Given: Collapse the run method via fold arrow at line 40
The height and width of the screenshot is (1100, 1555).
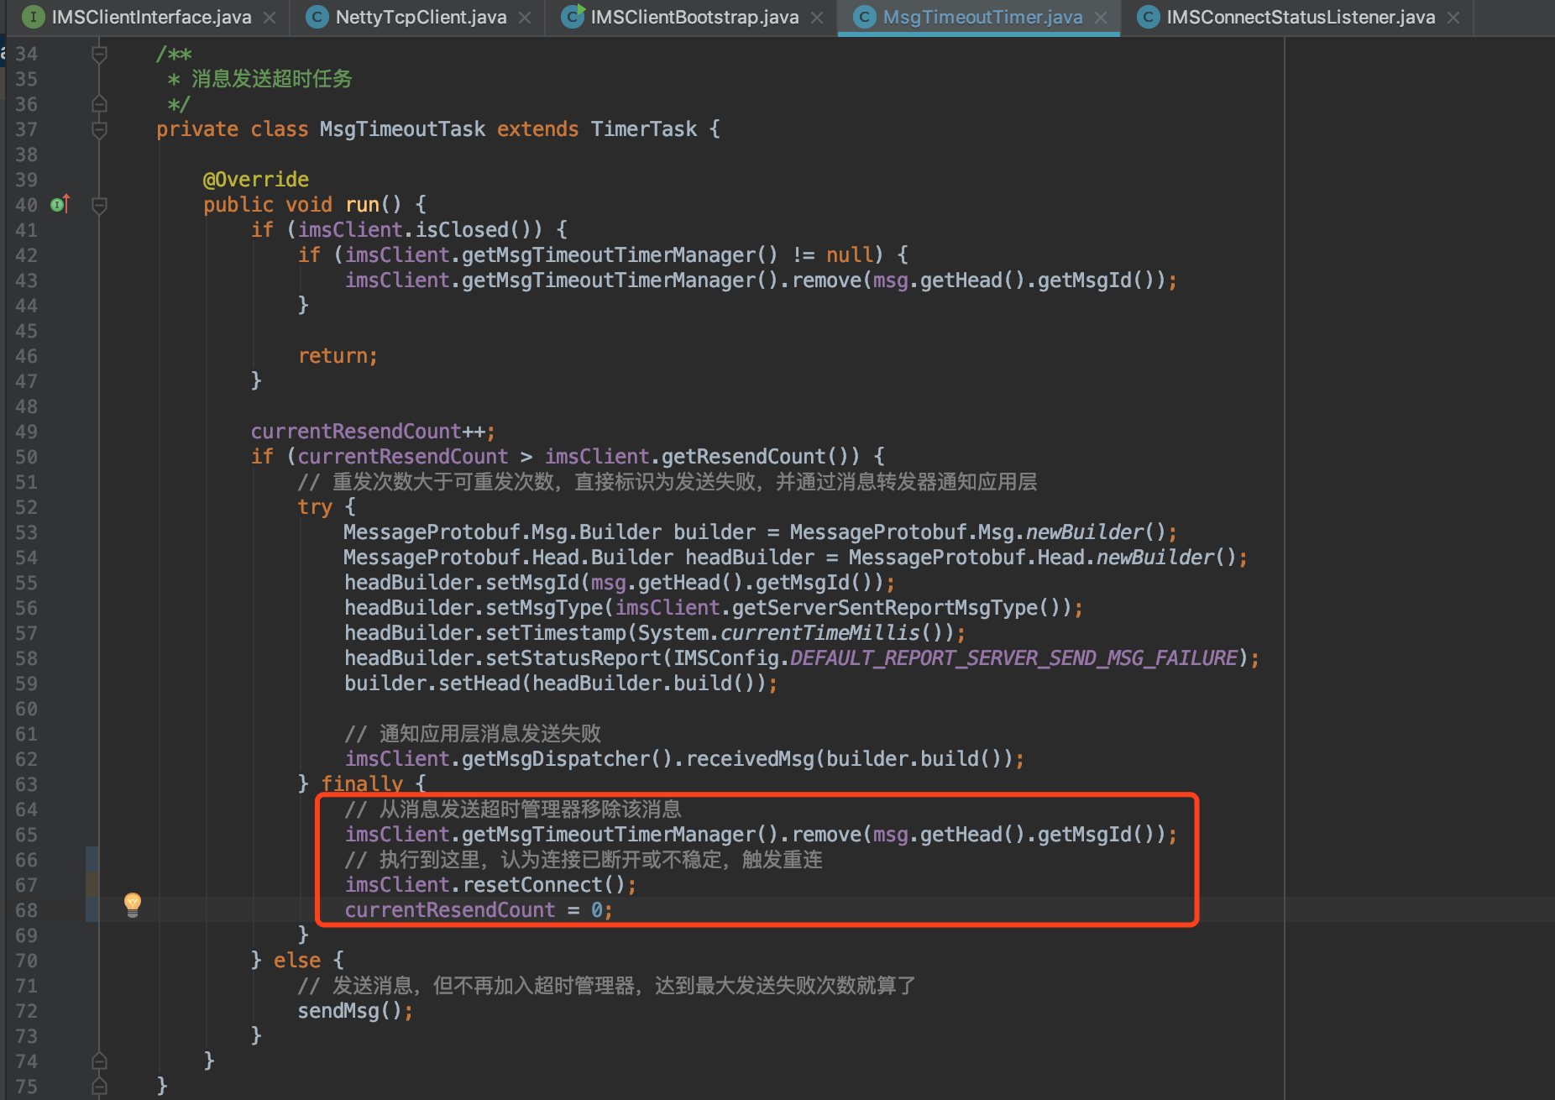Looking at the screenshot, I should pos(99,204).
